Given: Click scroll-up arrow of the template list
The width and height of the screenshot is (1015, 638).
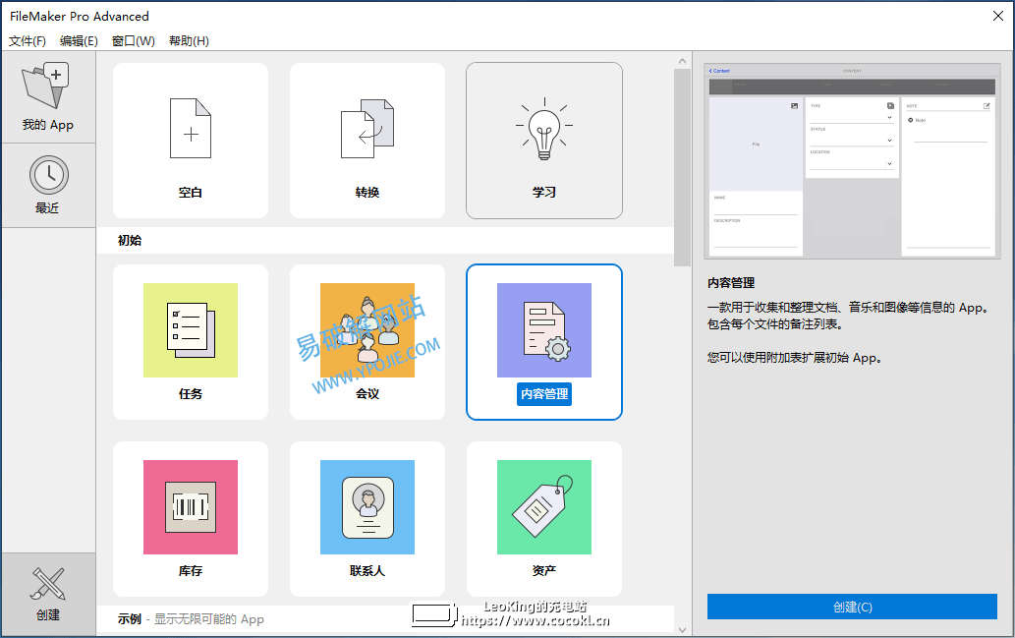Looking at the screenshot, I should coord(682,61).
